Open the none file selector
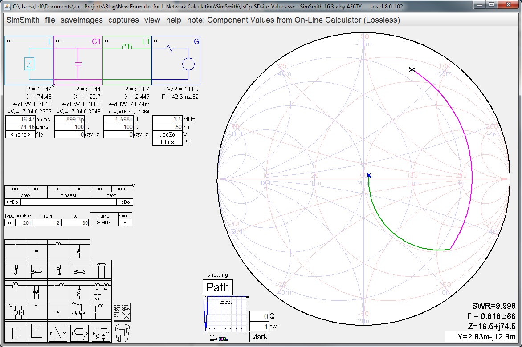The width and height of the screenshot is (522, 347). click(20, 134)
